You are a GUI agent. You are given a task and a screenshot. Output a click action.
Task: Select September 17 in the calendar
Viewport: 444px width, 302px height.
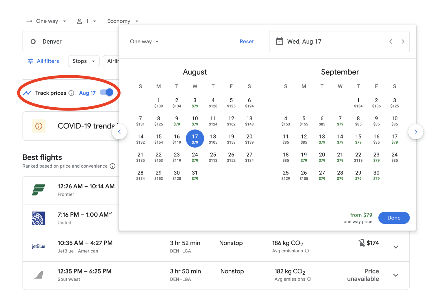tap(395, 139)
